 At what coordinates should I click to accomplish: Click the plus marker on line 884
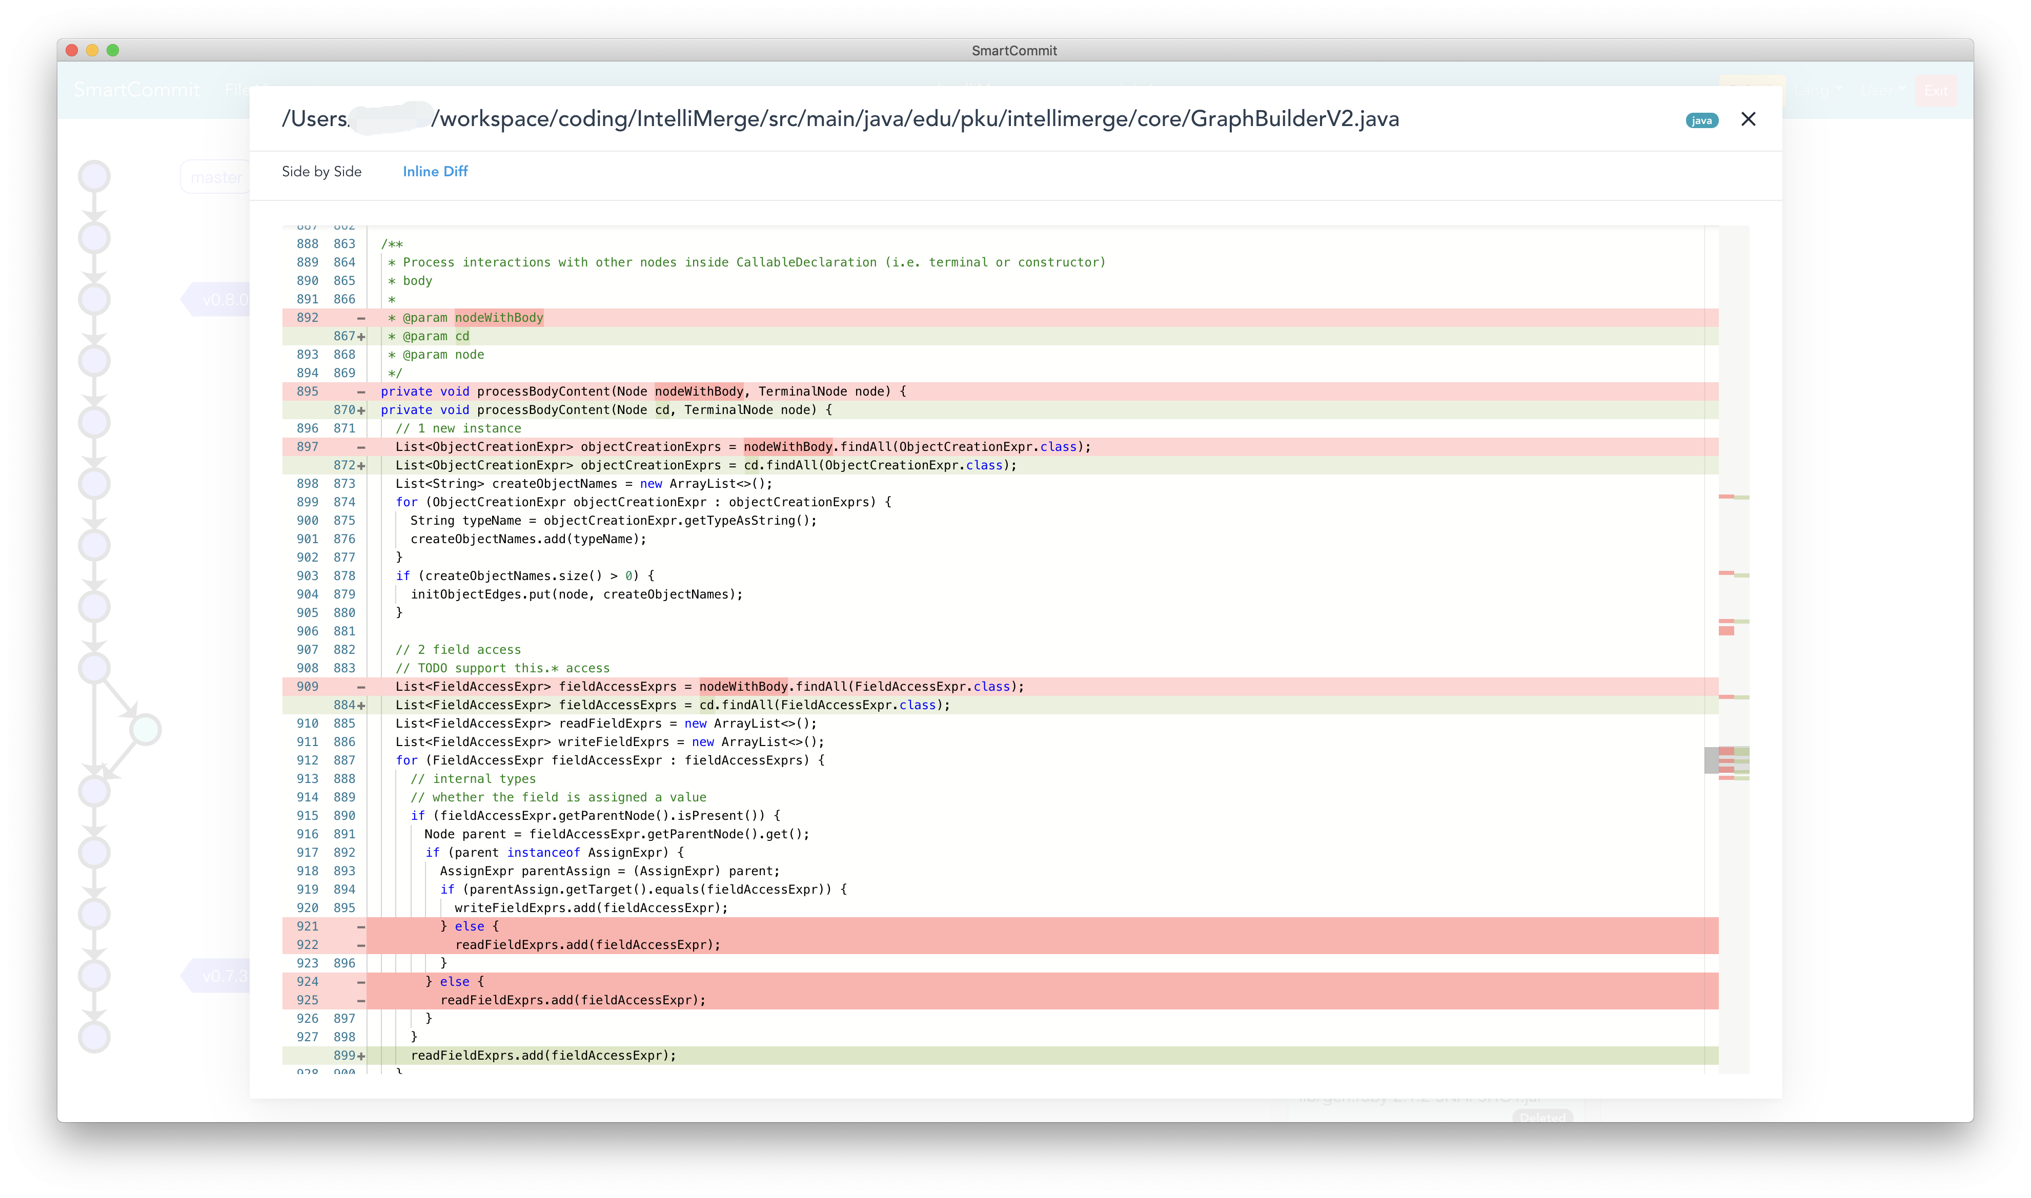point(361,706)
